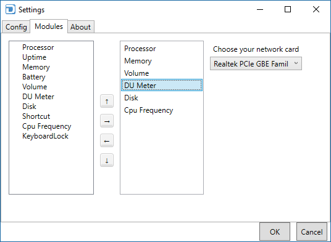Close the Settings window
Screen dimensions: 331x242
316,9
